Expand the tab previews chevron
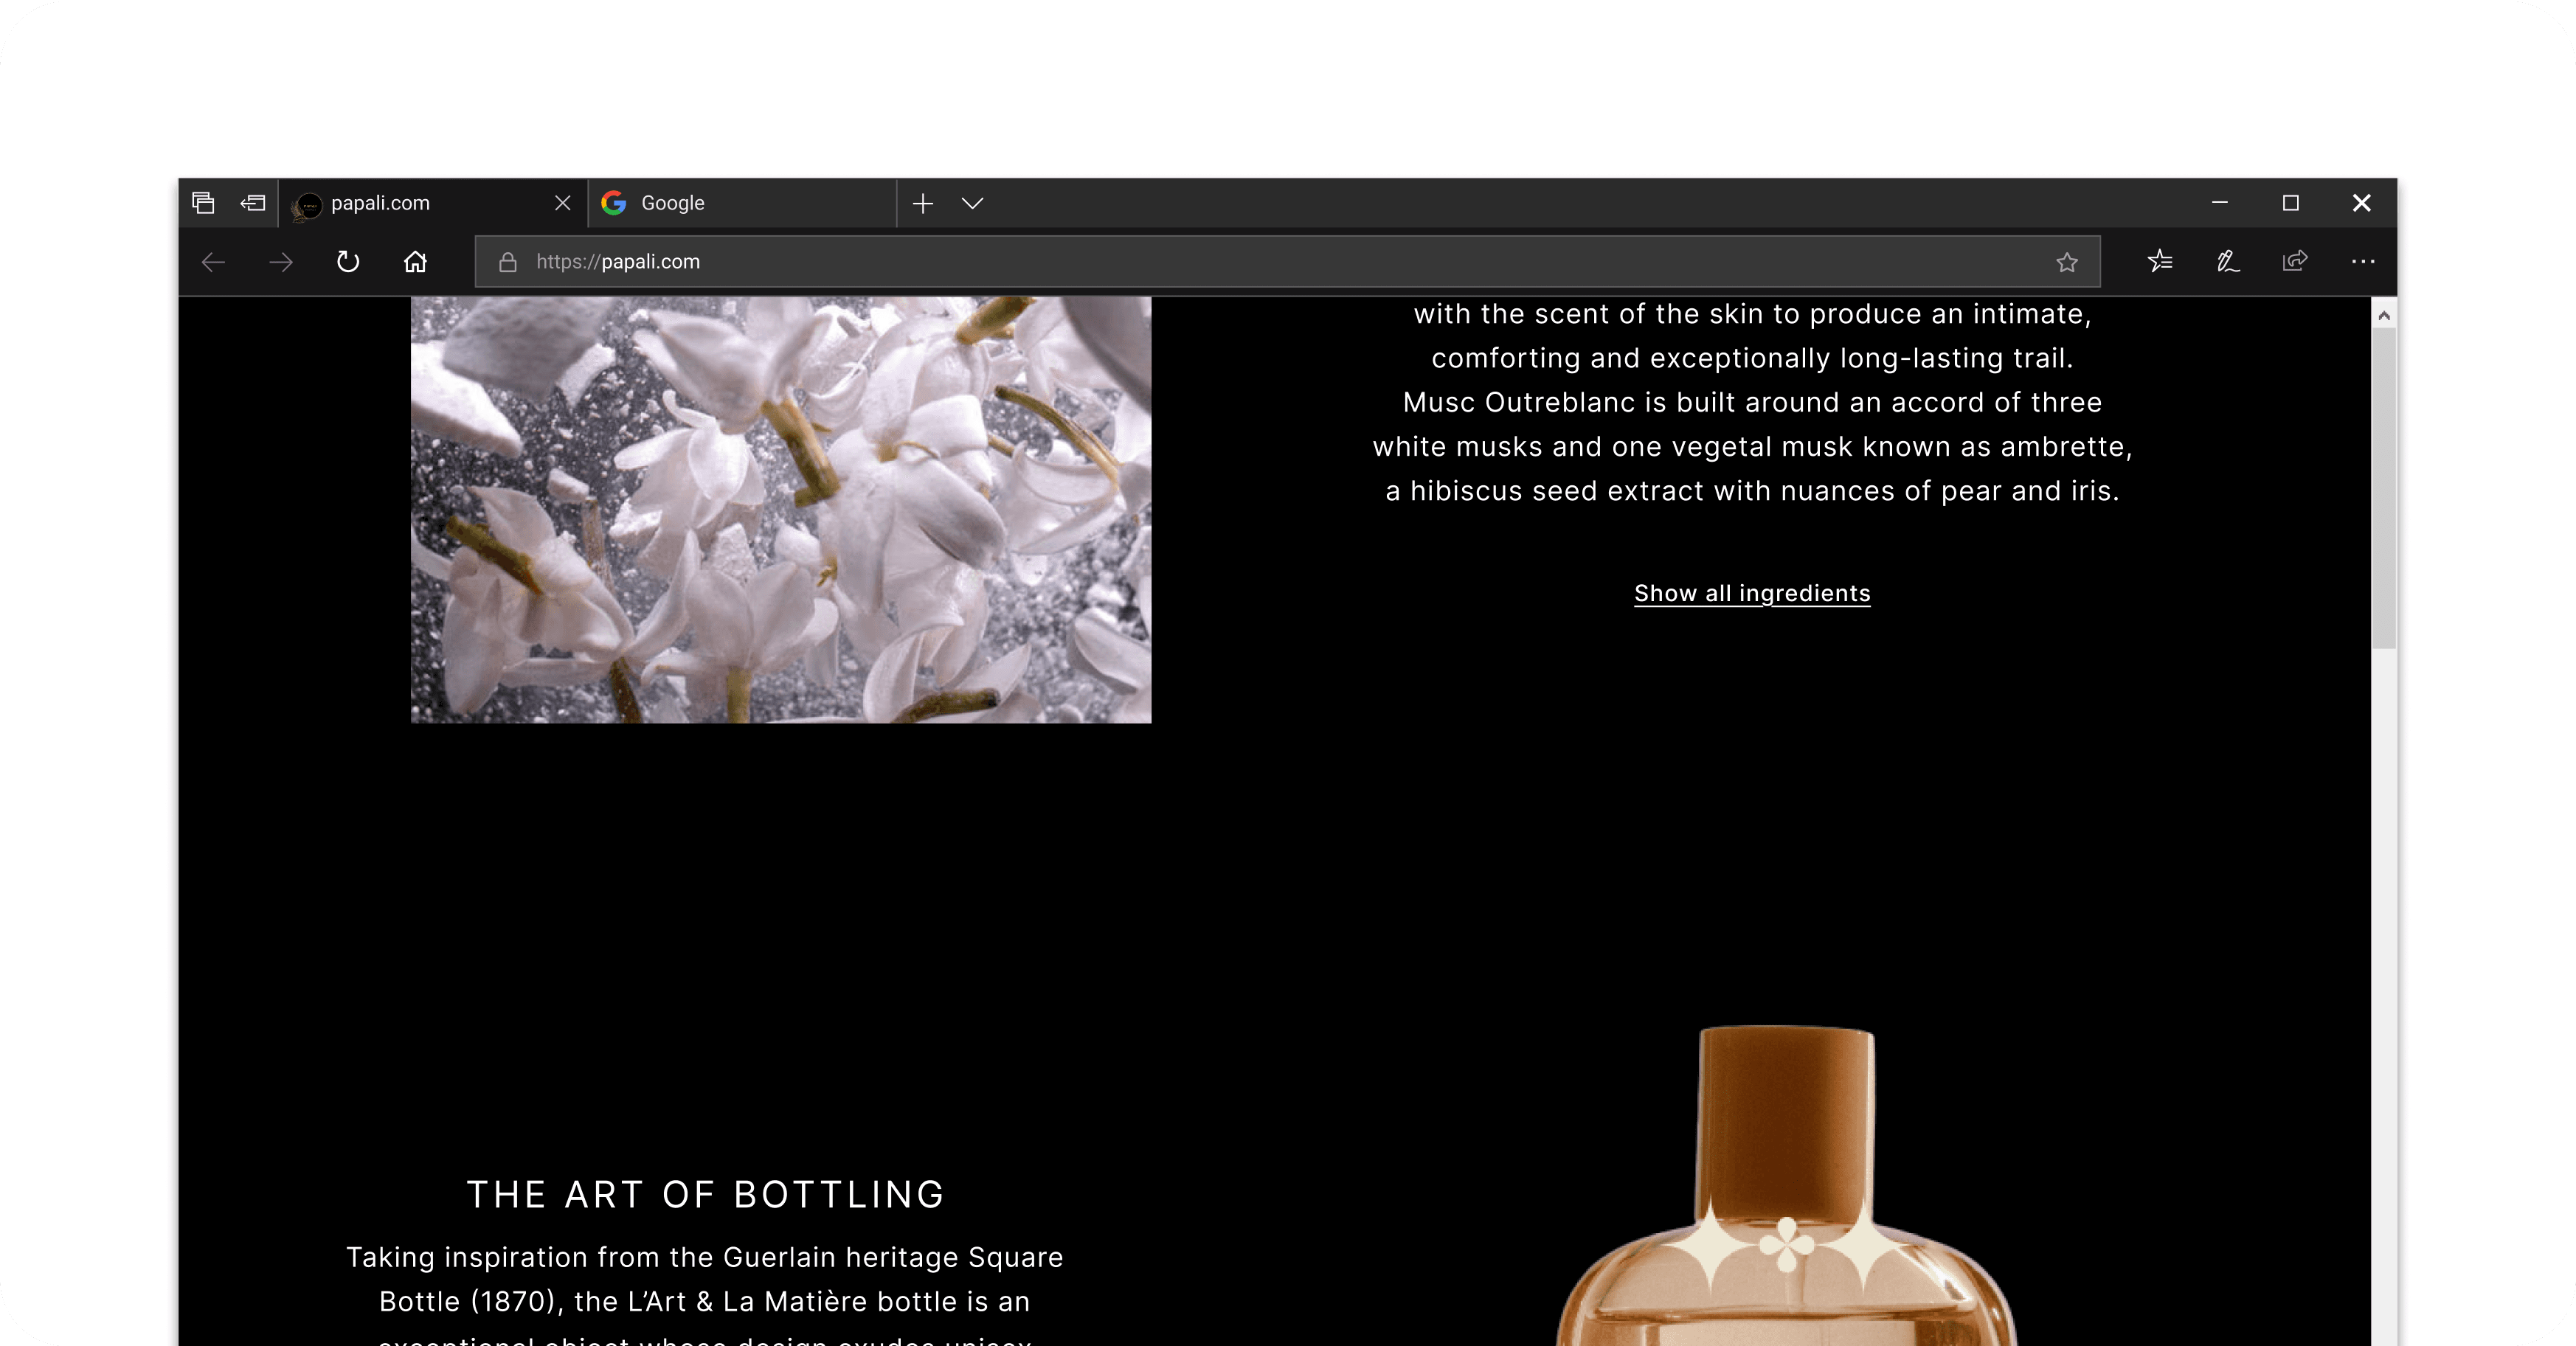The height and width of the screenshot is (1346, 2576). [x=973, y=203]
